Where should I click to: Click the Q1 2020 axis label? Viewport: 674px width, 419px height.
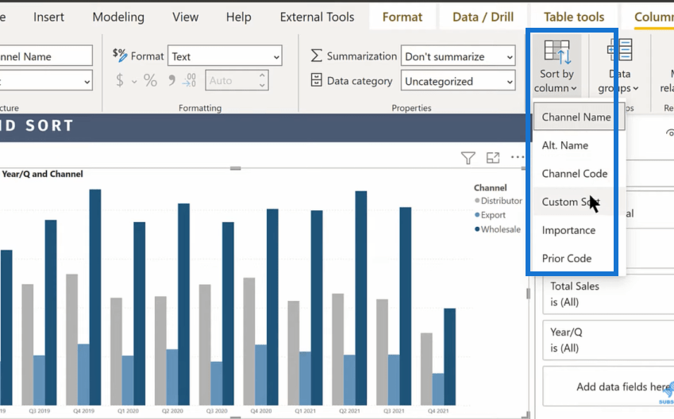click(x=128, y=411)
